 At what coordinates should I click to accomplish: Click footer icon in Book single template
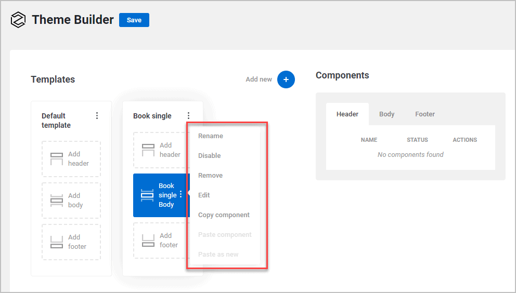click(x=148, y=241)
